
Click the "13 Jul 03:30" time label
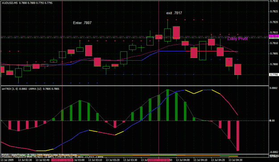130,160
